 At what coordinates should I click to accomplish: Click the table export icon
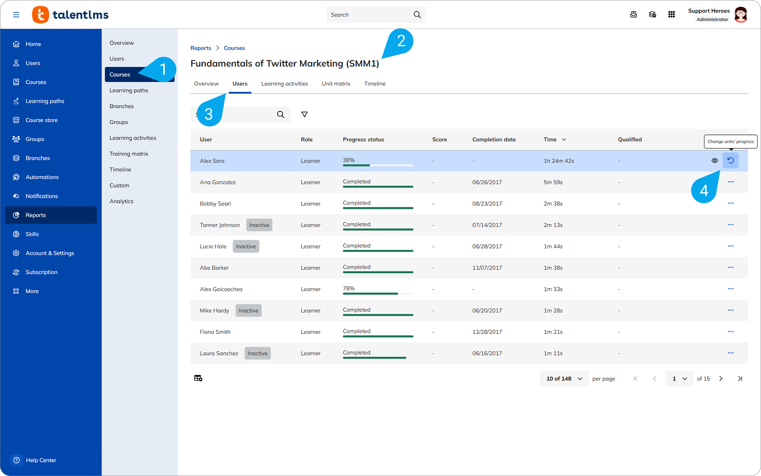tap(198, 378)
